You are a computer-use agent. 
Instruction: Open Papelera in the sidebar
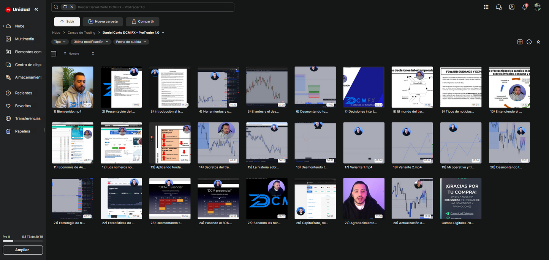(22, 131)
